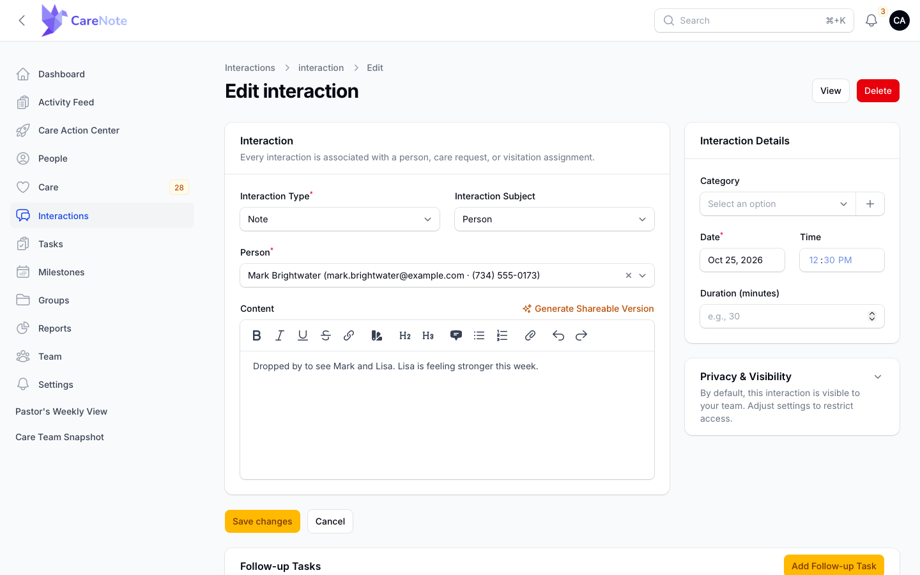Viewport: 920px width, 575px height.
Task: Cancel editing the interaction
Action: click(330, 521)
